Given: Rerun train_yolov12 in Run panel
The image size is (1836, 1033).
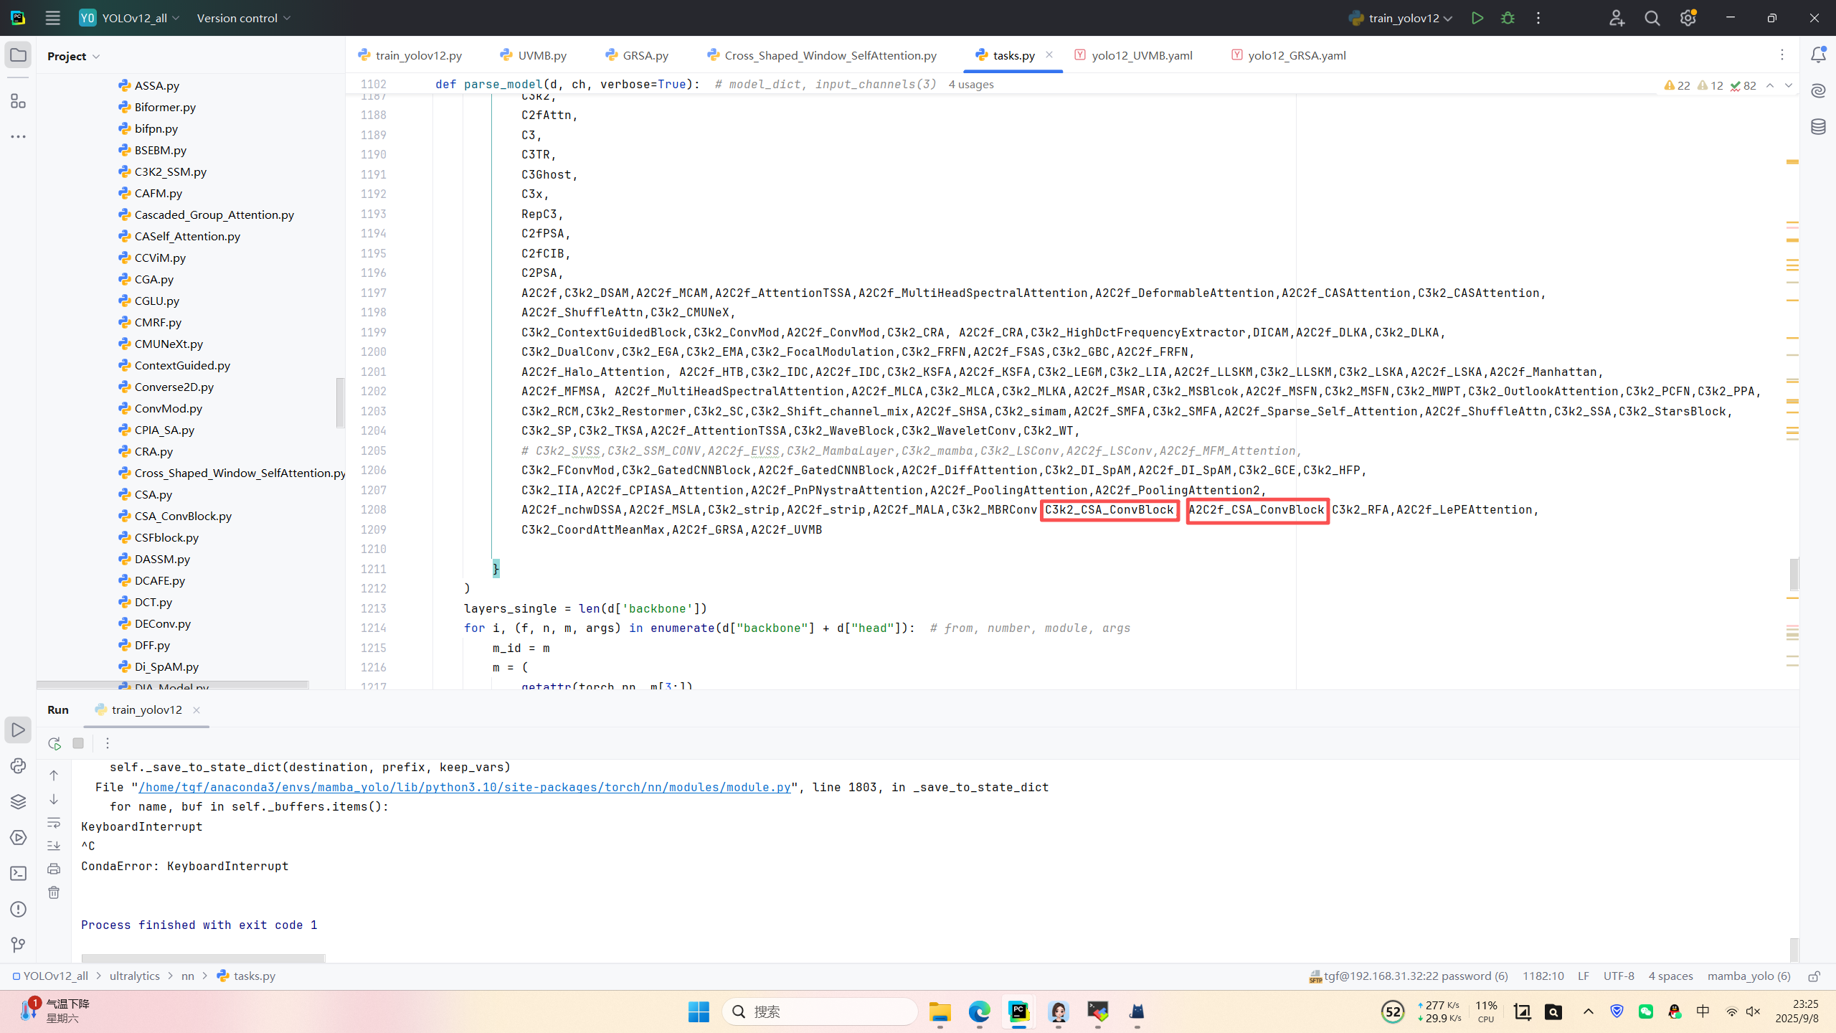Looking at the screenshot, I should pos(54,743).
